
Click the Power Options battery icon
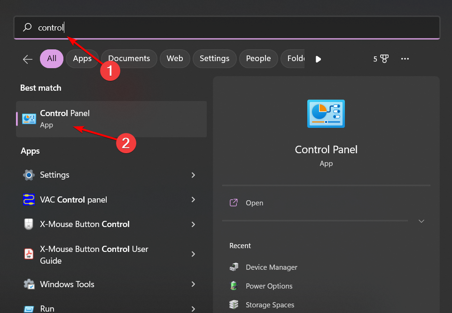[x=234, y=286]
